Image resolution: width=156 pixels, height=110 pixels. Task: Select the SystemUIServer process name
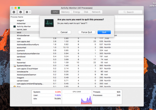[x=24, y=66]
